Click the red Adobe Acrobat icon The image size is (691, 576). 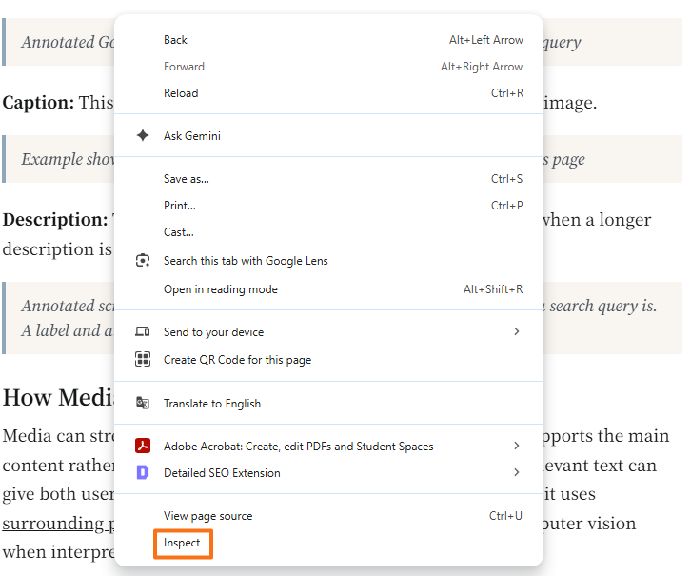(x=143, y=446)
